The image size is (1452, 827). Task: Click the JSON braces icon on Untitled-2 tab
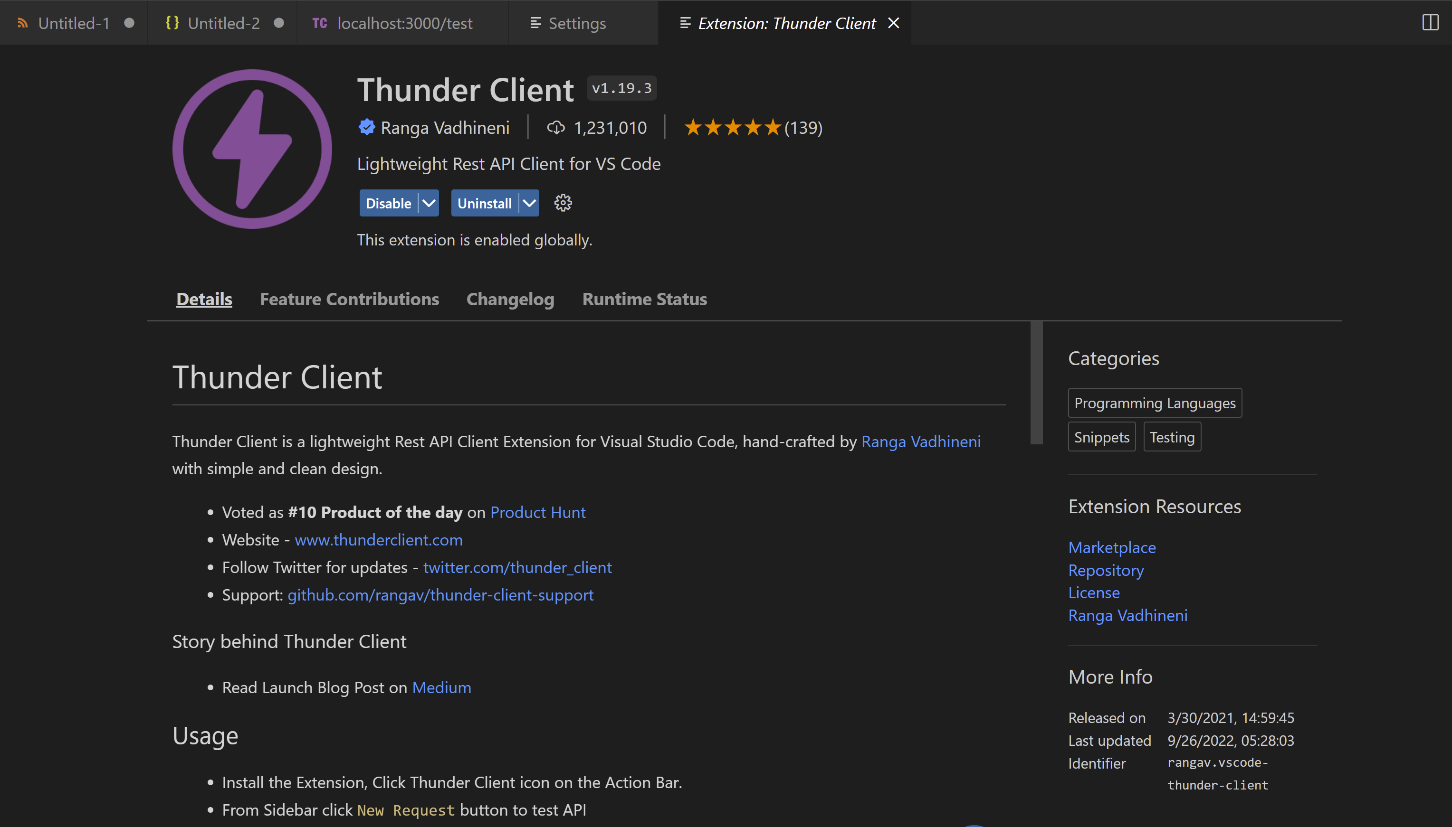[172, 23]
